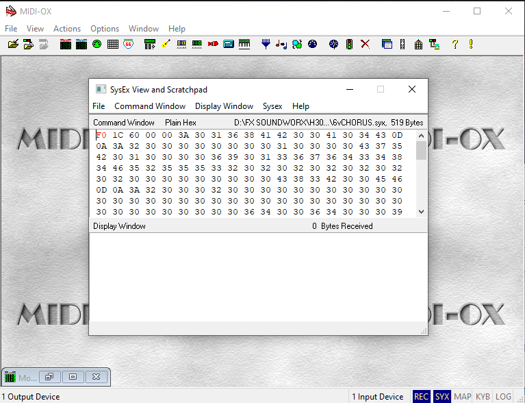
Task: Toggle the MAP status bar indicator
Action: point(463,397)
